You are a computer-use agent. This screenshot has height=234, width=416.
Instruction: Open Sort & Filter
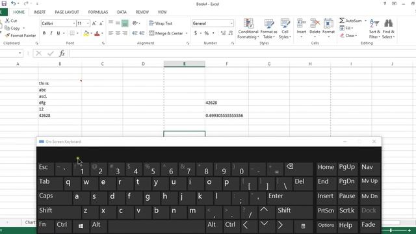tap(374, 29)
